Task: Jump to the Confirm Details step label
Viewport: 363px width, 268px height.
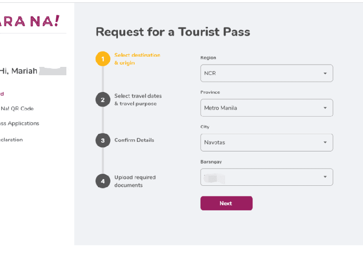Action: point(134,140)
